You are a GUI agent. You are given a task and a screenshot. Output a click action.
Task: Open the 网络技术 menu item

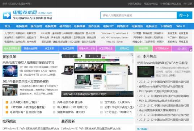(123, 26)
